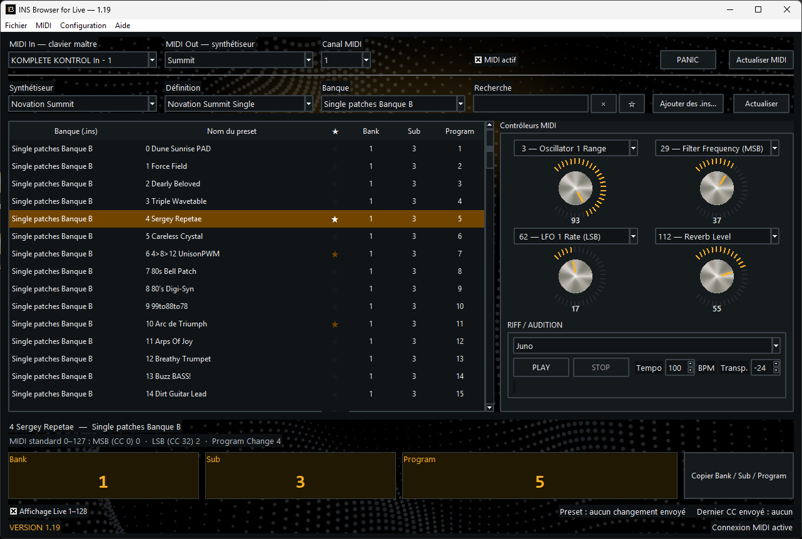This screenshot has height=539, width=802.
Task: Select preset 1 Force Field
Action: click(x=247, y=166)
